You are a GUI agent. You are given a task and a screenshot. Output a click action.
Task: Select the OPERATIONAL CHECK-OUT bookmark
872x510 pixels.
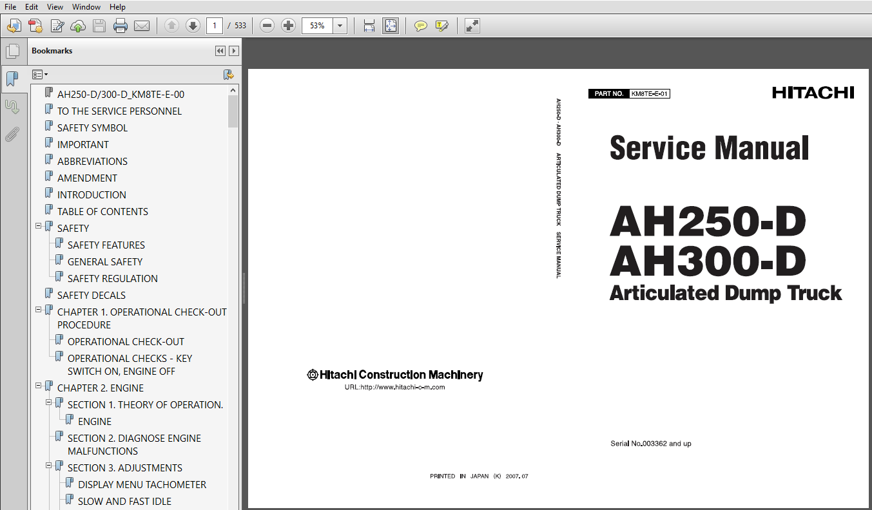(x=126, y=342)
